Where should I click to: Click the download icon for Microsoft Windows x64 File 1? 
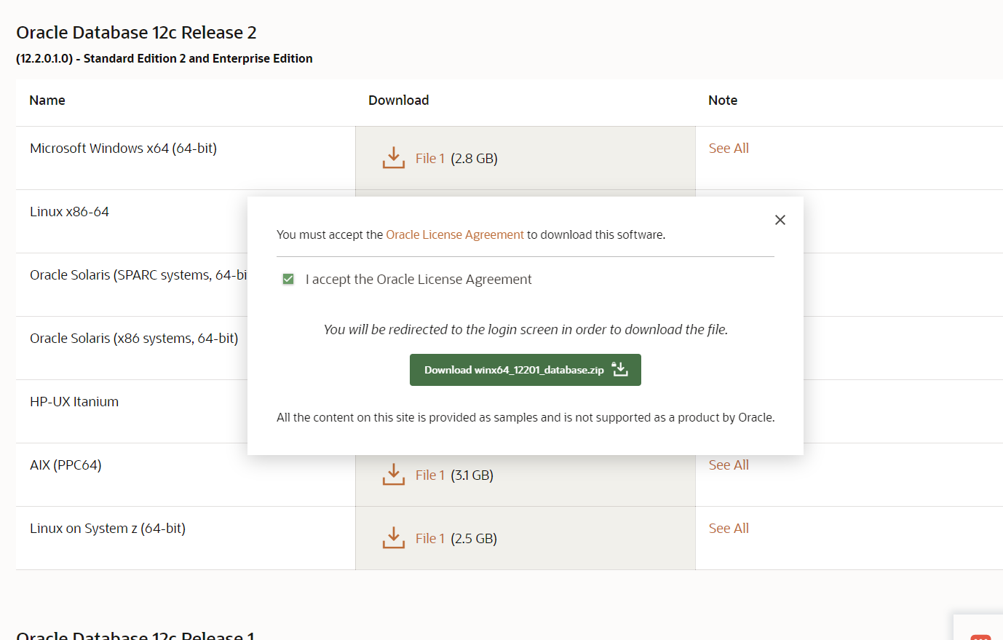pyautogui.click(x=394, y=158)
